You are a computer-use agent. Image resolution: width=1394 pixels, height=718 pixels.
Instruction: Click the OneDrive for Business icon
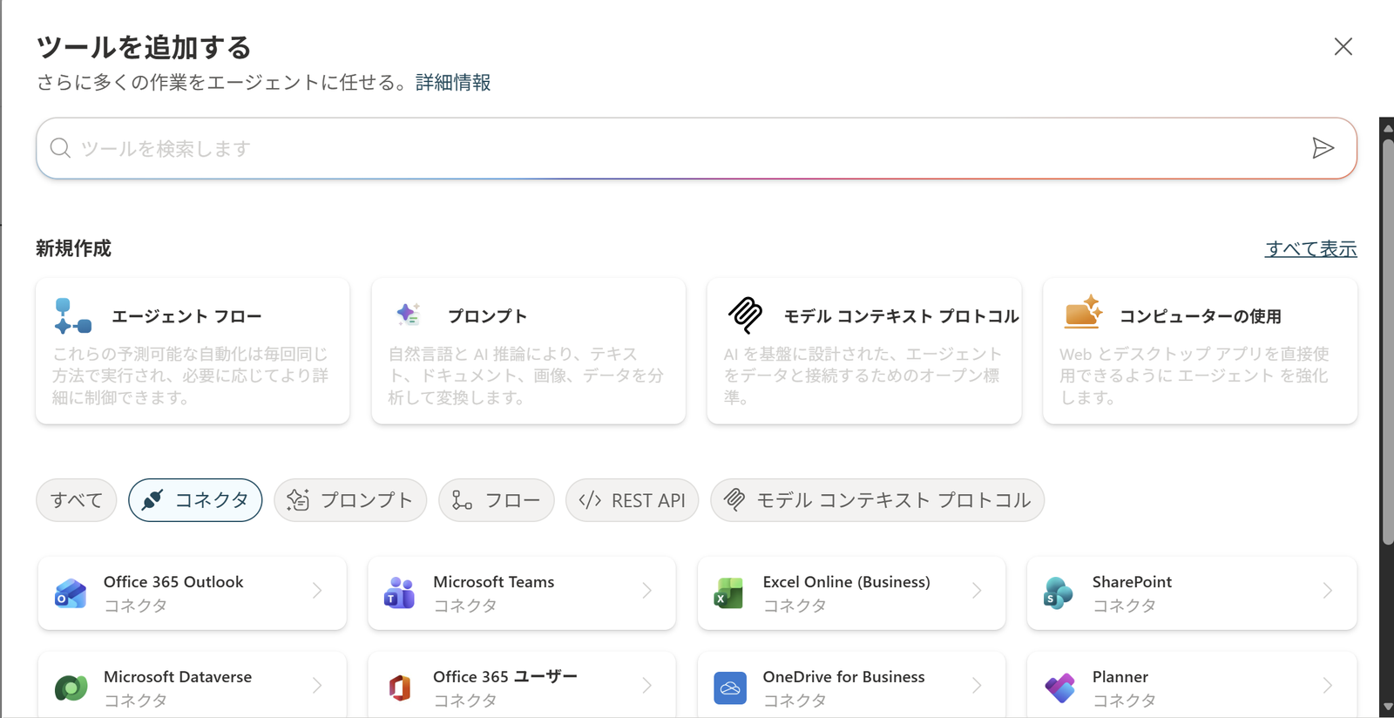pyautogui.click(x=730, y=688)
